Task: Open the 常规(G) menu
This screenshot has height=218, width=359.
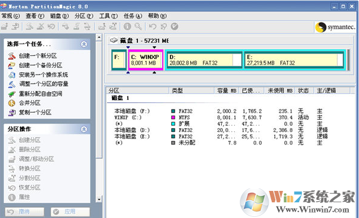Action: [10, 16]
